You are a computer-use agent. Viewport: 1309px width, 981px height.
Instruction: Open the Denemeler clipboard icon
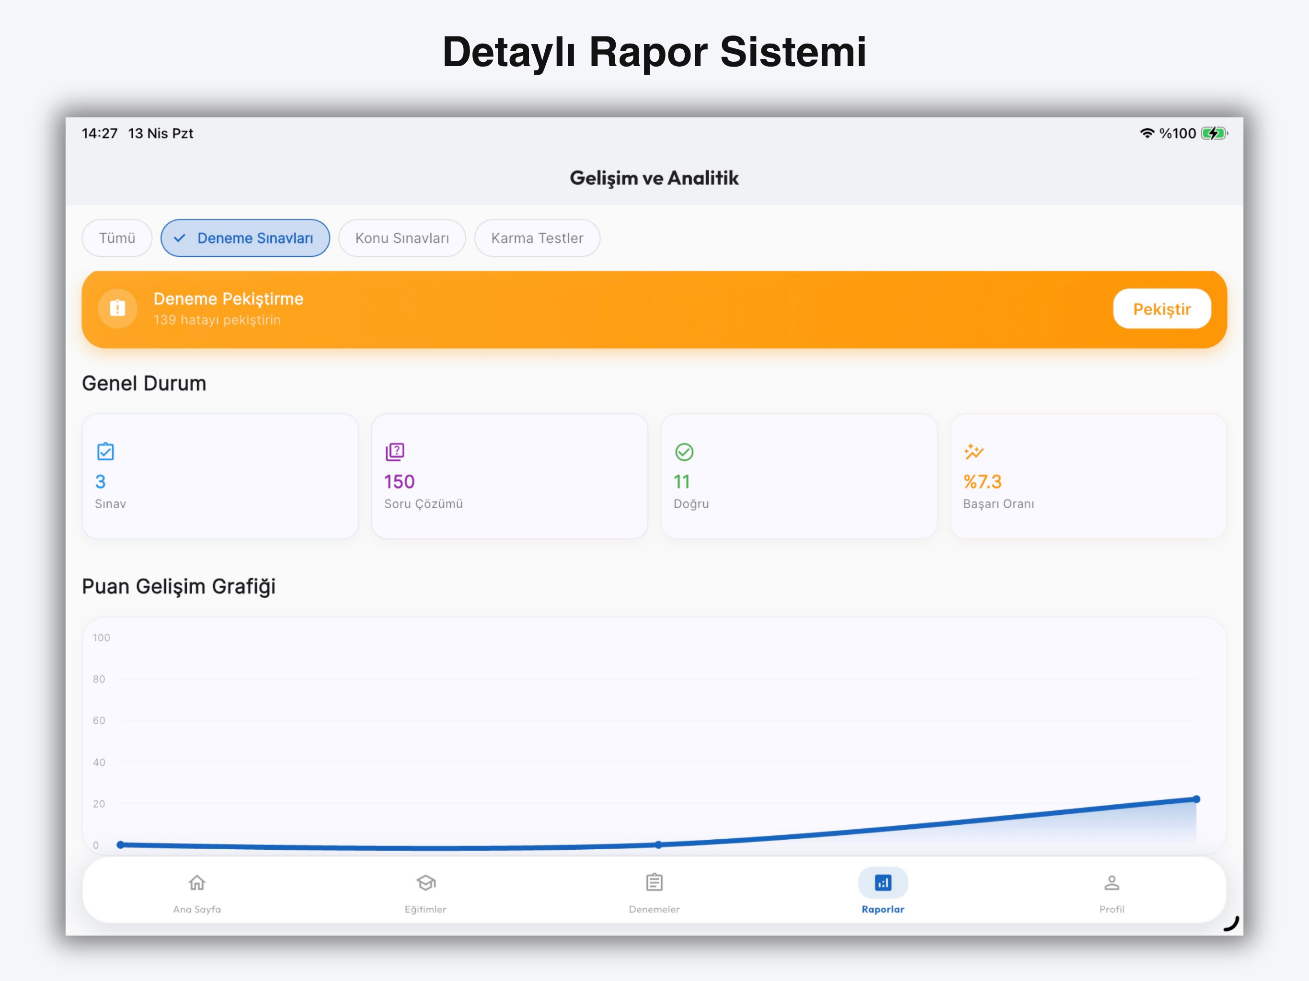pos(654,882)
